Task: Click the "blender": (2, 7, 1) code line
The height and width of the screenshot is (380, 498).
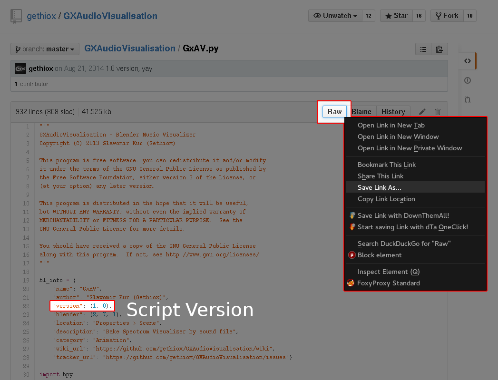Action: (88, 314)
